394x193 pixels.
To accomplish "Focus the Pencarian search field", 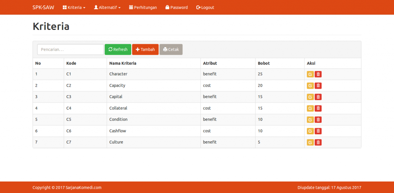I will click(x=70, y=49).
